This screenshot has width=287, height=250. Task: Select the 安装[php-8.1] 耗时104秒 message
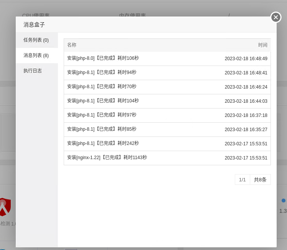coord(167,101)
